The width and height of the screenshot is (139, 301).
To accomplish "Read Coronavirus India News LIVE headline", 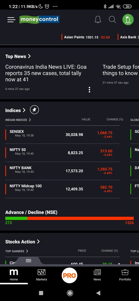I will (46, 73).
